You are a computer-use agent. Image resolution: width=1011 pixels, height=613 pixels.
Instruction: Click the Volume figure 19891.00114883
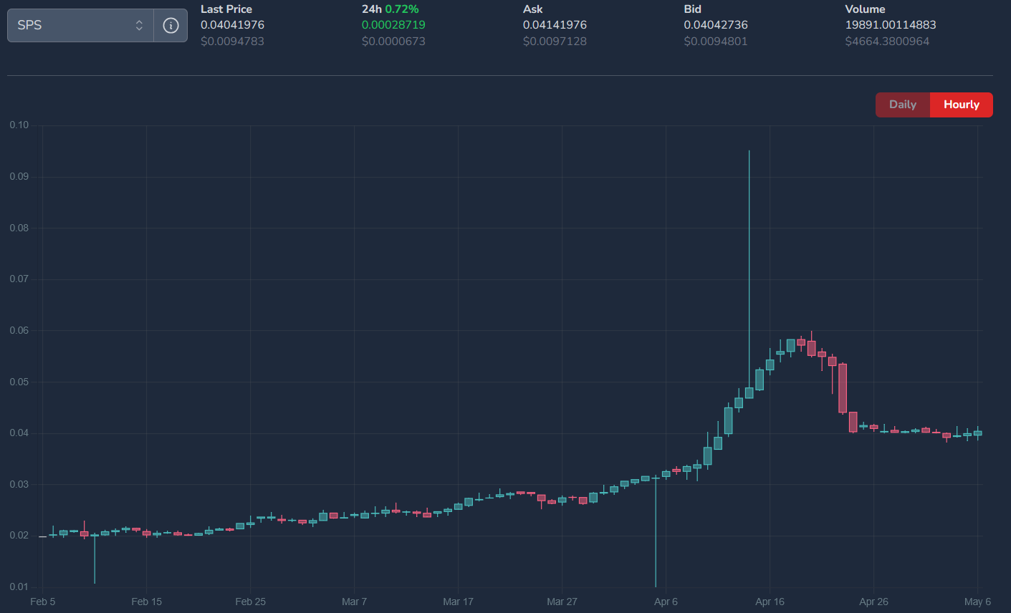pos(891,25)
